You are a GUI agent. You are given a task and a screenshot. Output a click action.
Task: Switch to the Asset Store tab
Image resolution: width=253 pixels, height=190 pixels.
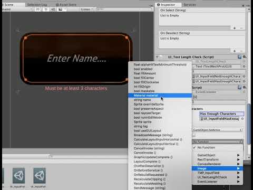pyautogui.click(x=66, y=5)
